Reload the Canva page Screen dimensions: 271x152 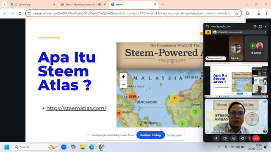[x=20, y=13]
